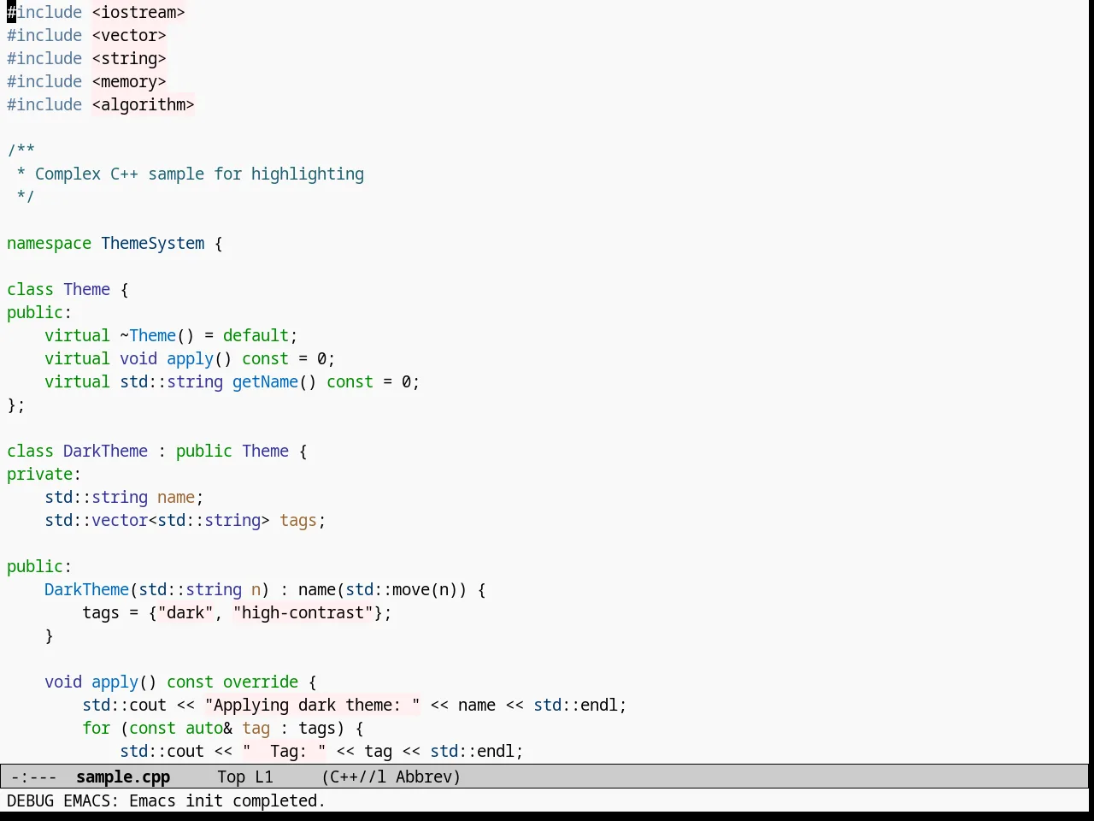Click the opening '/**' comment marker
Image resolution: width=1094 pixels, height=821 pixels.
(21, 151)
